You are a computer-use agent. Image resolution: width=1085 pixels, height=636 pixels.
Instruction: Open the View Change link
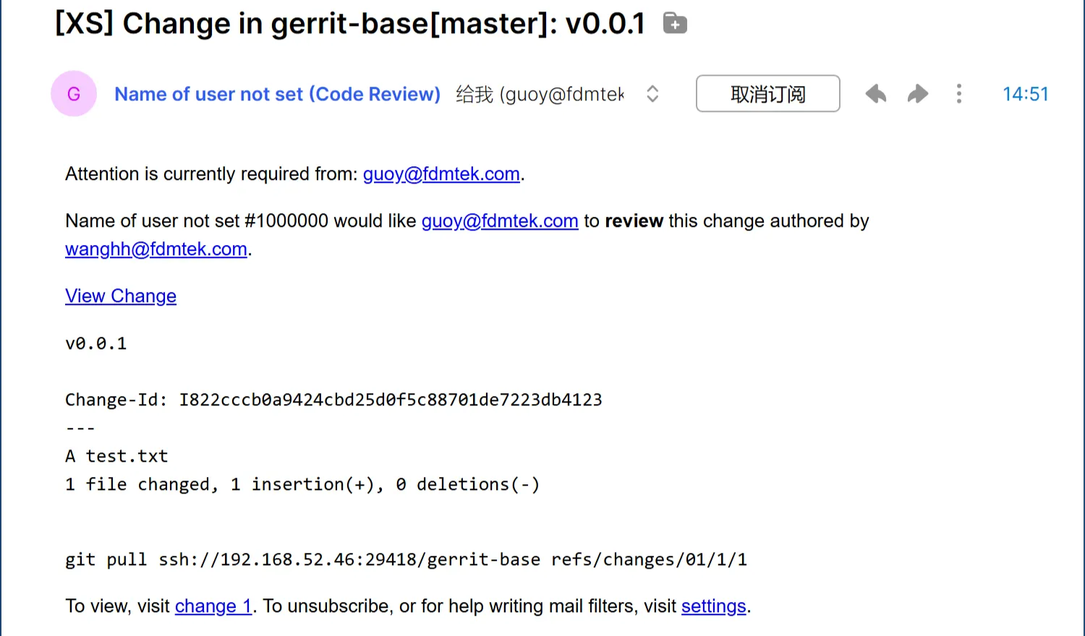pyautogui.click(x=121, y=296)
